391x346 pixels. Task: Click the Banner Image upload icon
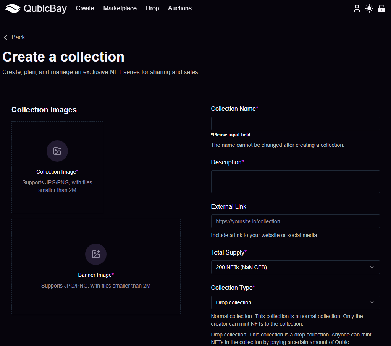click(x=96, y=254)
